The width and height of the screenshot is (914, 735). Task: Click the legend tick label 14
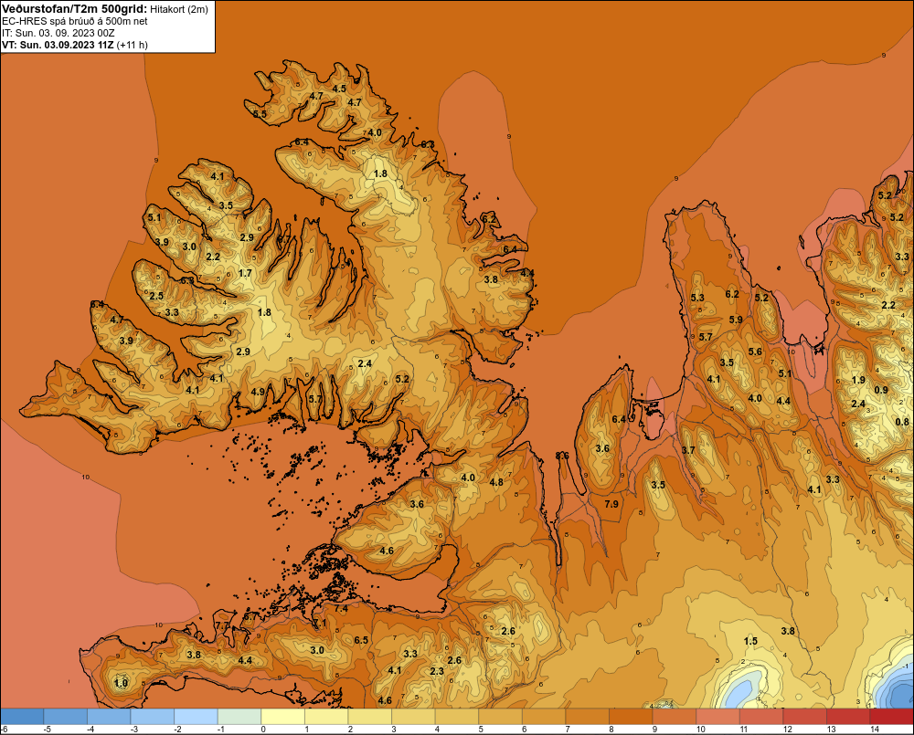click(x=875, y=730)
